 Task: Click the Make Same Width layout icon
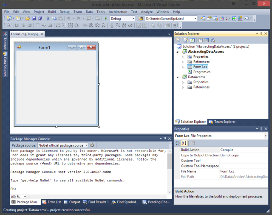(58, 25)
